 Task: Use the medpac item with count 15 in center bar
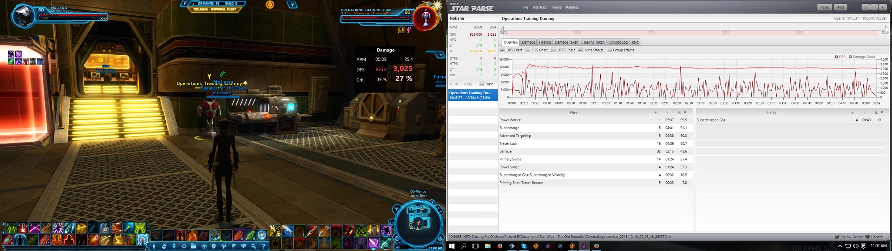pos(238,235)
